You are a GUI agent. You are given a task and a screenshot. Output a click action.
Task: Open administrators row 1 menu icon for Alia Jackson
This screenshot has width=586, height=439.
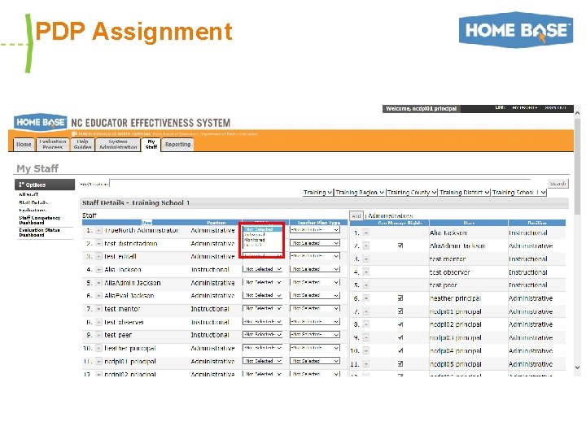click(366, 233)
